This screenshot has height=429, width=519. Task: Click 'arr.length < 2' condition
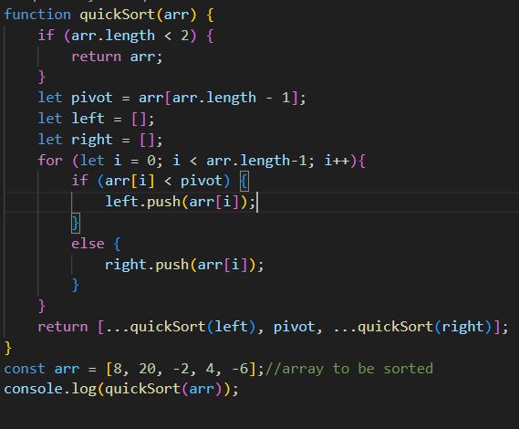(130, 36)
